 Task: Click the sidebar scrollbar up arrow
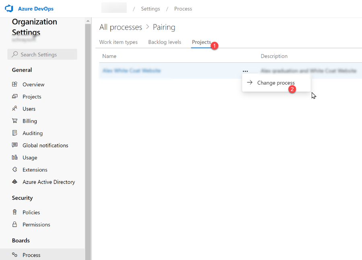coord(88,21)
